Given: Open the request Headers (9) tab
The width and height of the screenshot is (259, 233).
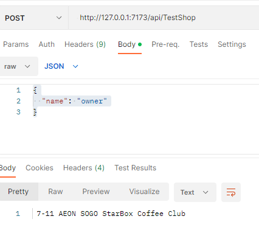Looking at the screenshot, I should 85,44.
